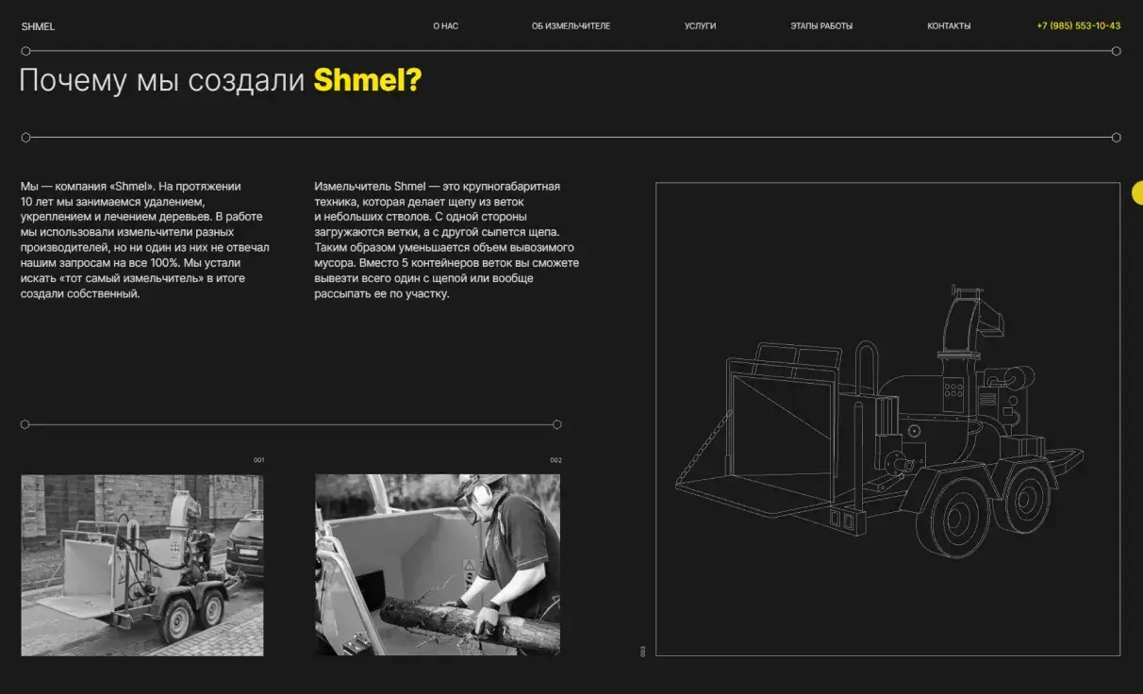Click the left circle marker under the SHMEL logo
The image size is (1143, 694).
(x=25, y=51)
